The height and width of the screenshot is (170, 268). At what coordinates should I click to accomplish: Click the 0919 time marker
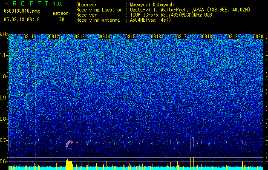pos(233,37)
